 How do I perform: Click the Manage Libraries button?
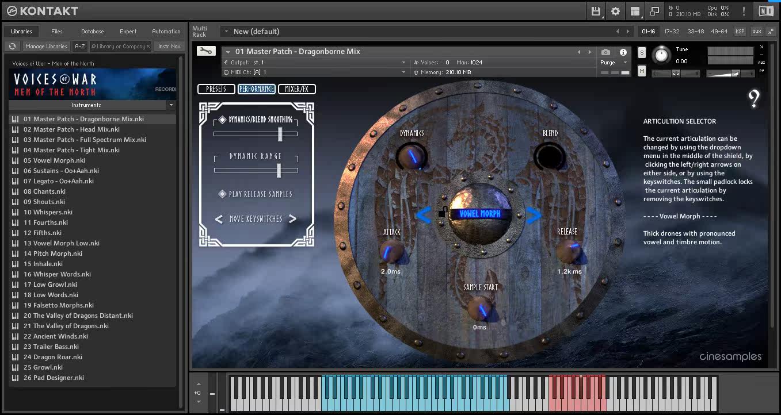46,47
